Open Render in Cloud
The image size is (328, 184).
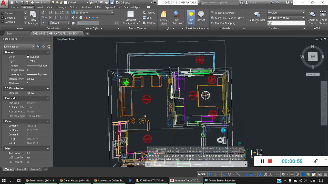tap(312, 18)
